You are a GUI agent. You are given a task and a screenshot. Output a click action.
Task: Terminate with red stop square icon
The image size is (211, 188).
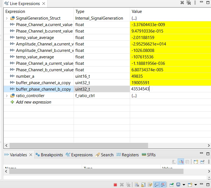115,185
